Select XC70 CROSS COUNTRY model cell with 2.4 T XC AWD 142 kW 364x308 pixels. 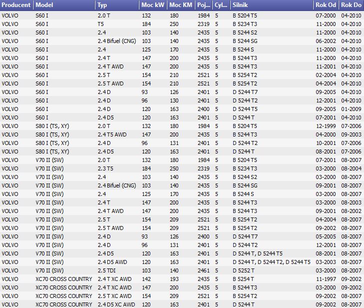point(64,279)
